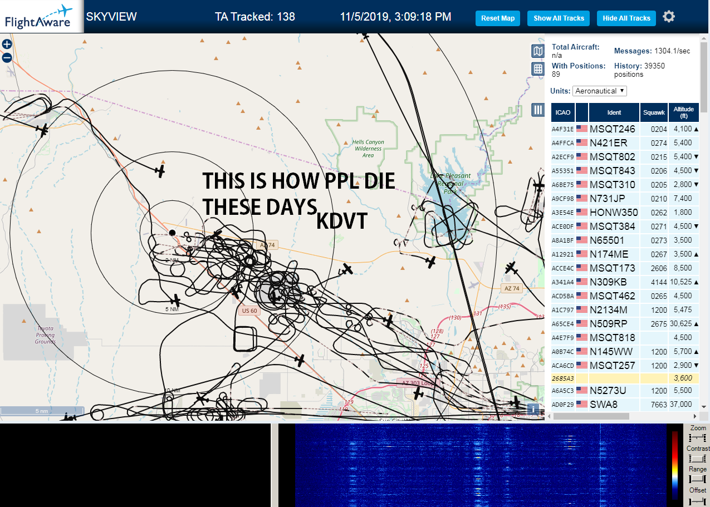Click the US flag in the MSQT818 row
Image resolution: width=710 pixels, height=507 pixels.
[582, 337]
